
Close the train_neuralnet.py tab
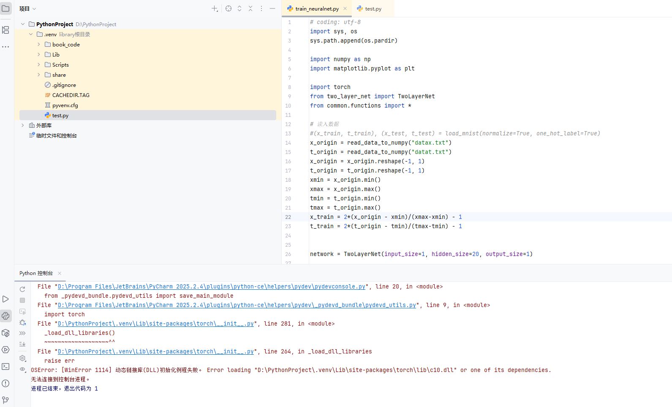[x=345, y=8]
